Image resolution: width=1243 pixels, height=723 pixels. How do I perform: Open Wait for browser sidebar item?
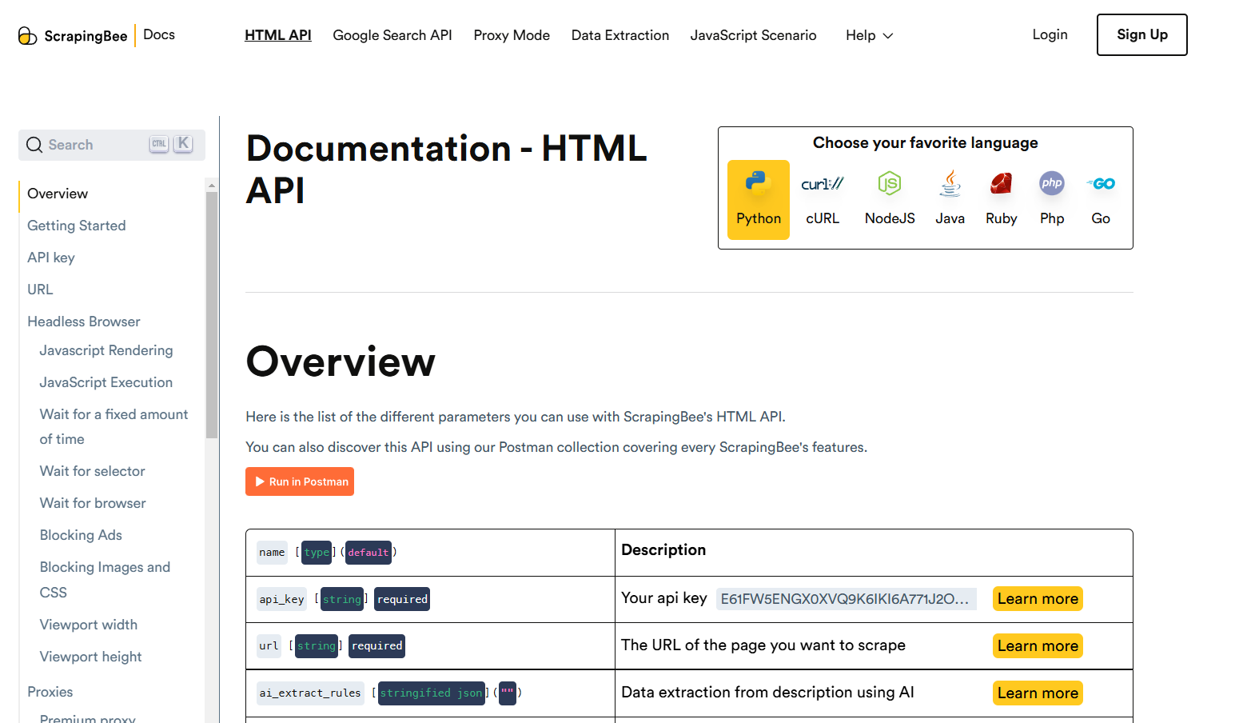pos(93,503)
